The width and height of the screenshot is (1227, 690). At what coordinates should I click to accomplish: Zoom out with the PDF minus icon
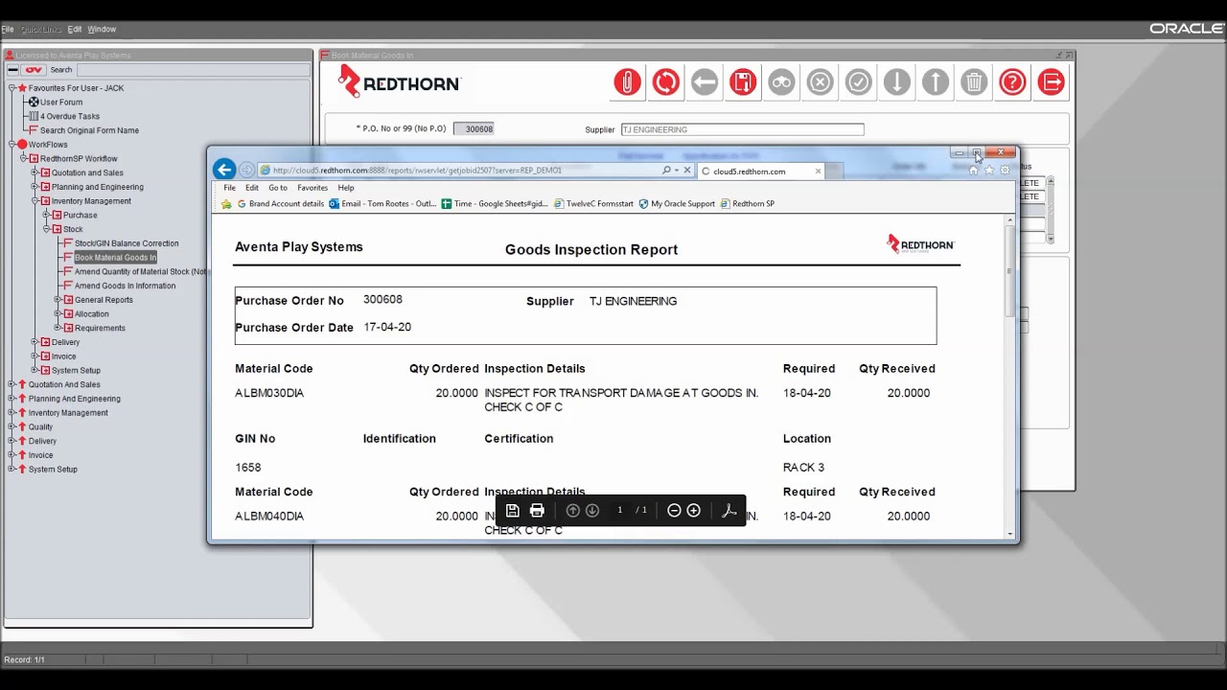tap(674, 511)
